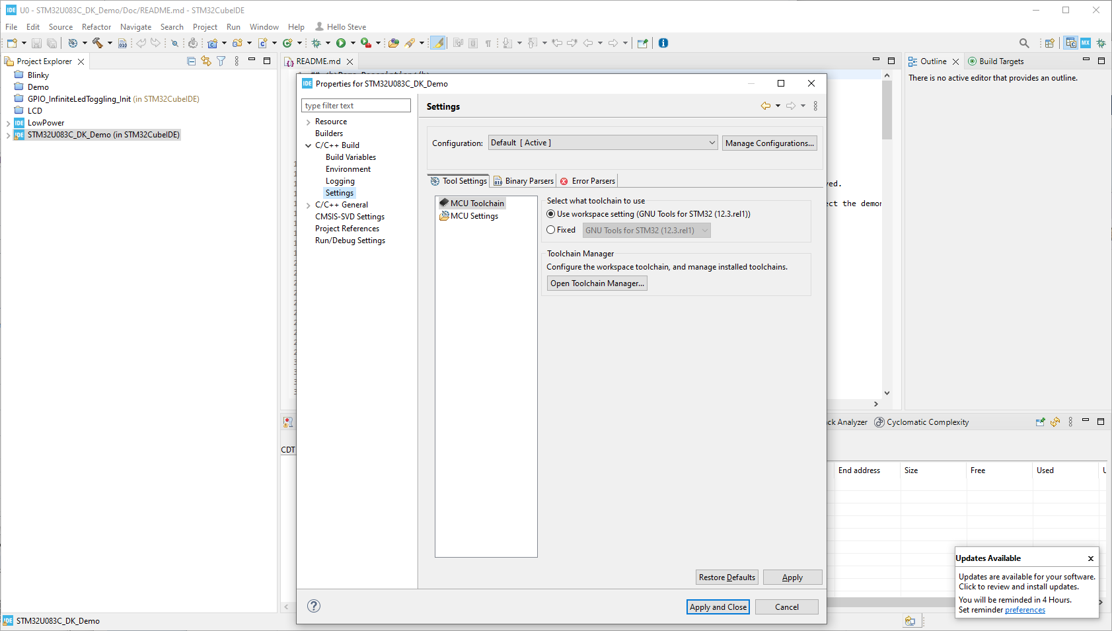The width and height of the screenshot is (1112, 631).
Task: Click the preferences link in Updates popup
Action: [1024, 610]
